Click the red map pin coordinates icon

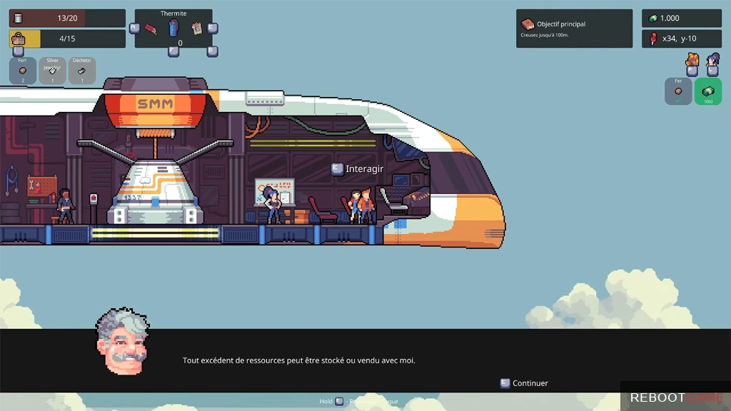tap(652, 39)
